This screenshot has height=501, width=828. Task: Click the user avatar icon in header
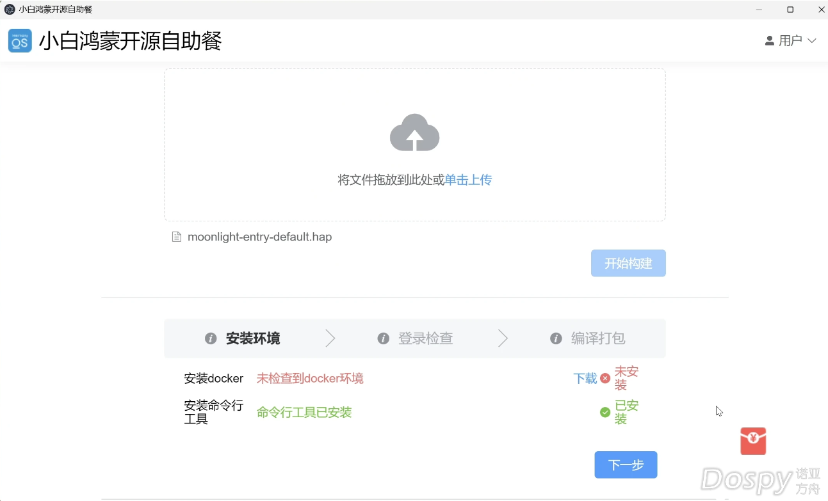pos(770,40)
